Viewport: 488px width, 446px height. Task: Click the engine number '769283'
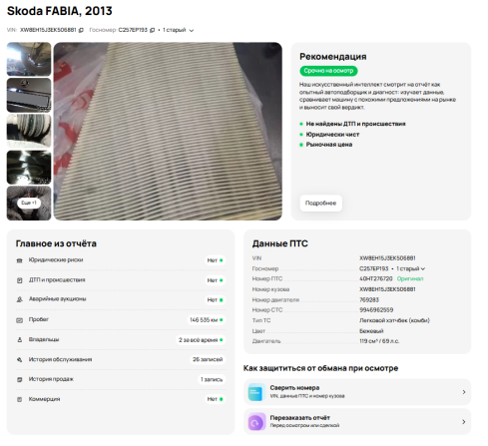pyautogui.click(x=369, y=299)
